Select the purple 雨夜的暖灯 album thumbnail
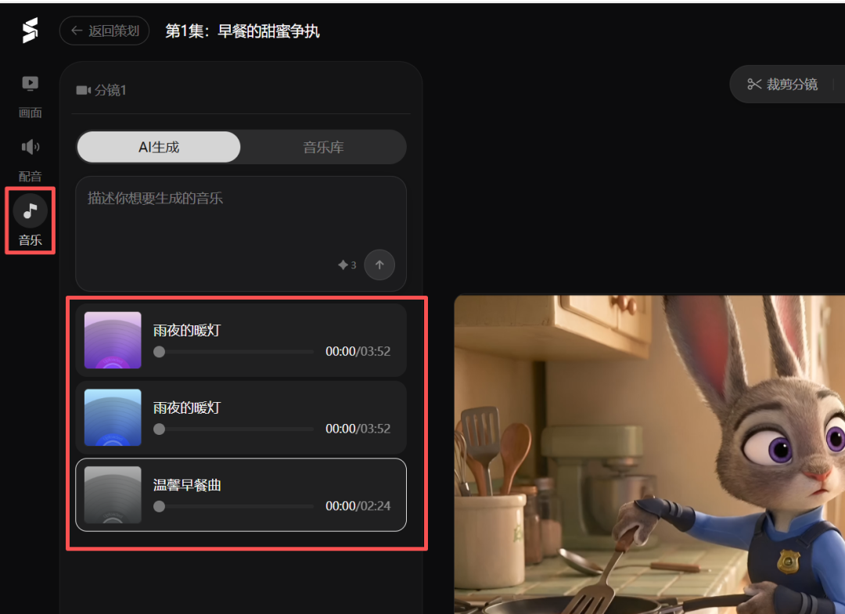The image size is (845, 614). coord(112,340)
